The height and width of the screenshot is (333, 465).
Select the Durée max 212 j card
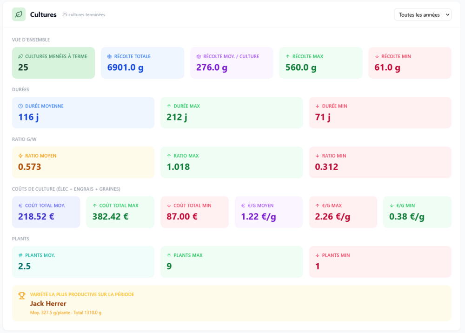pyautogui.click(x=232, y=113)
